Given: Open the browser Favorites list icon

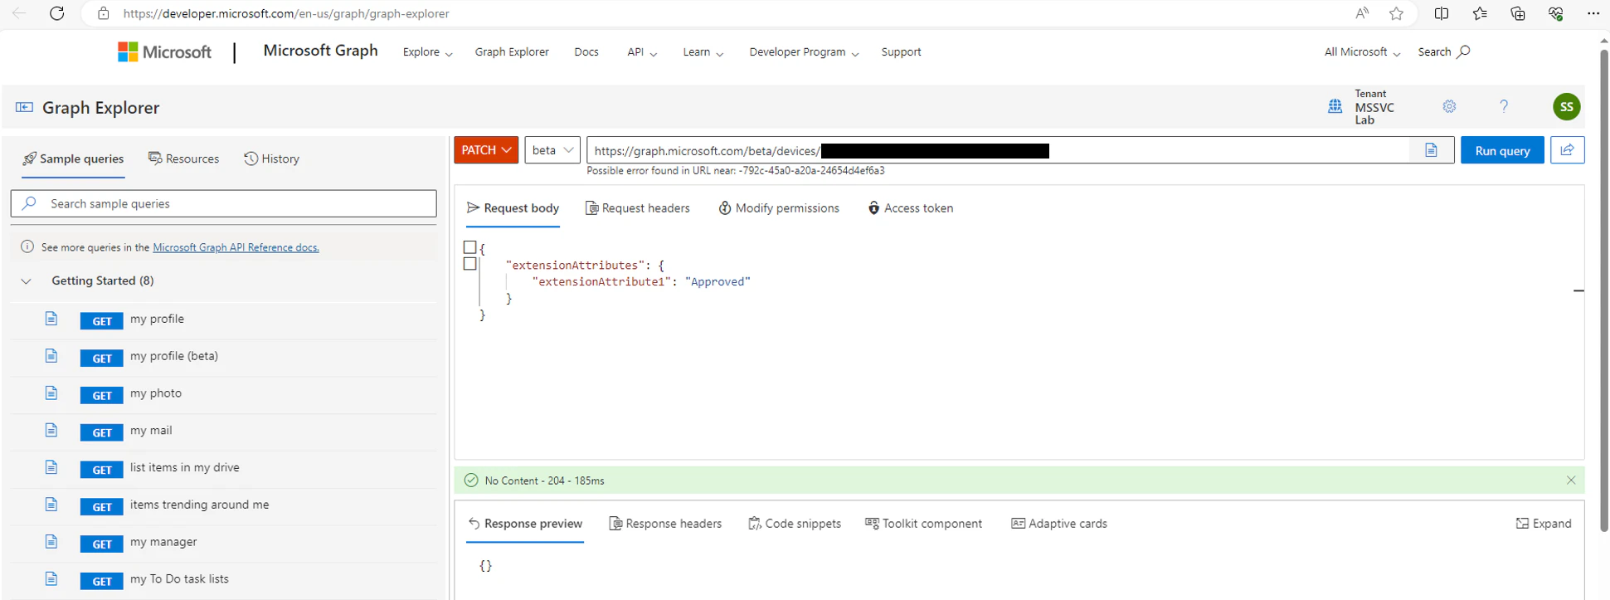Looking at the screenshot, I should (1480, 13).
